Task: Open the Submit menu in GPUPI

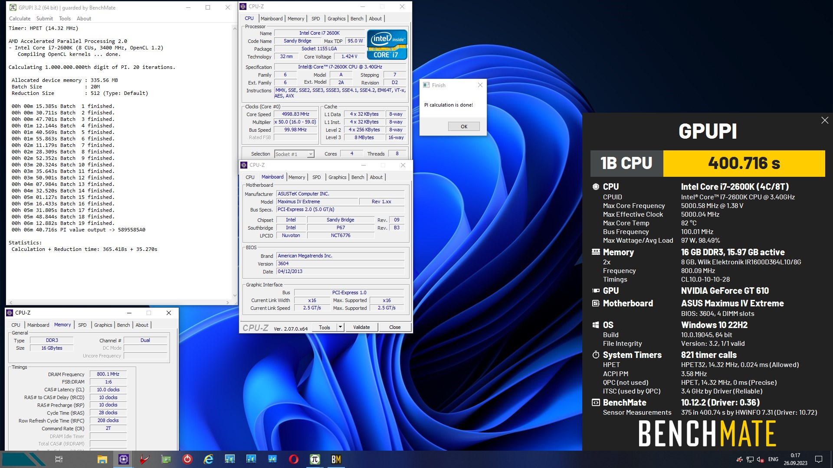Action: [x=45, y=19]
